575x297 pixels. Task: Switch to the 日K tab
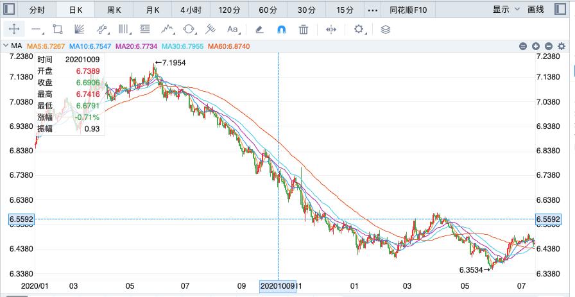pos(76,10)
